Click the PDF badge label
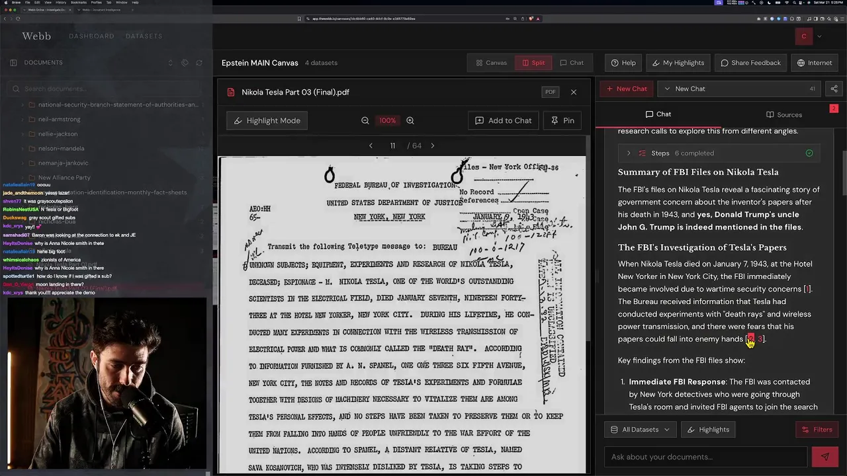 (550, 92)
